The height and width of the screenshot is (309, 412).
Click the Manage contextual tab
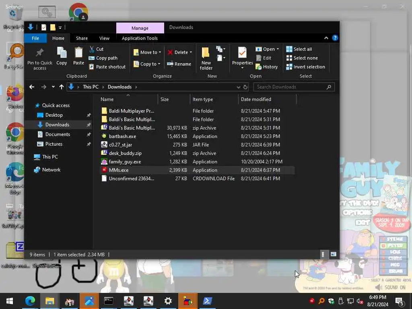coord(140,28)
